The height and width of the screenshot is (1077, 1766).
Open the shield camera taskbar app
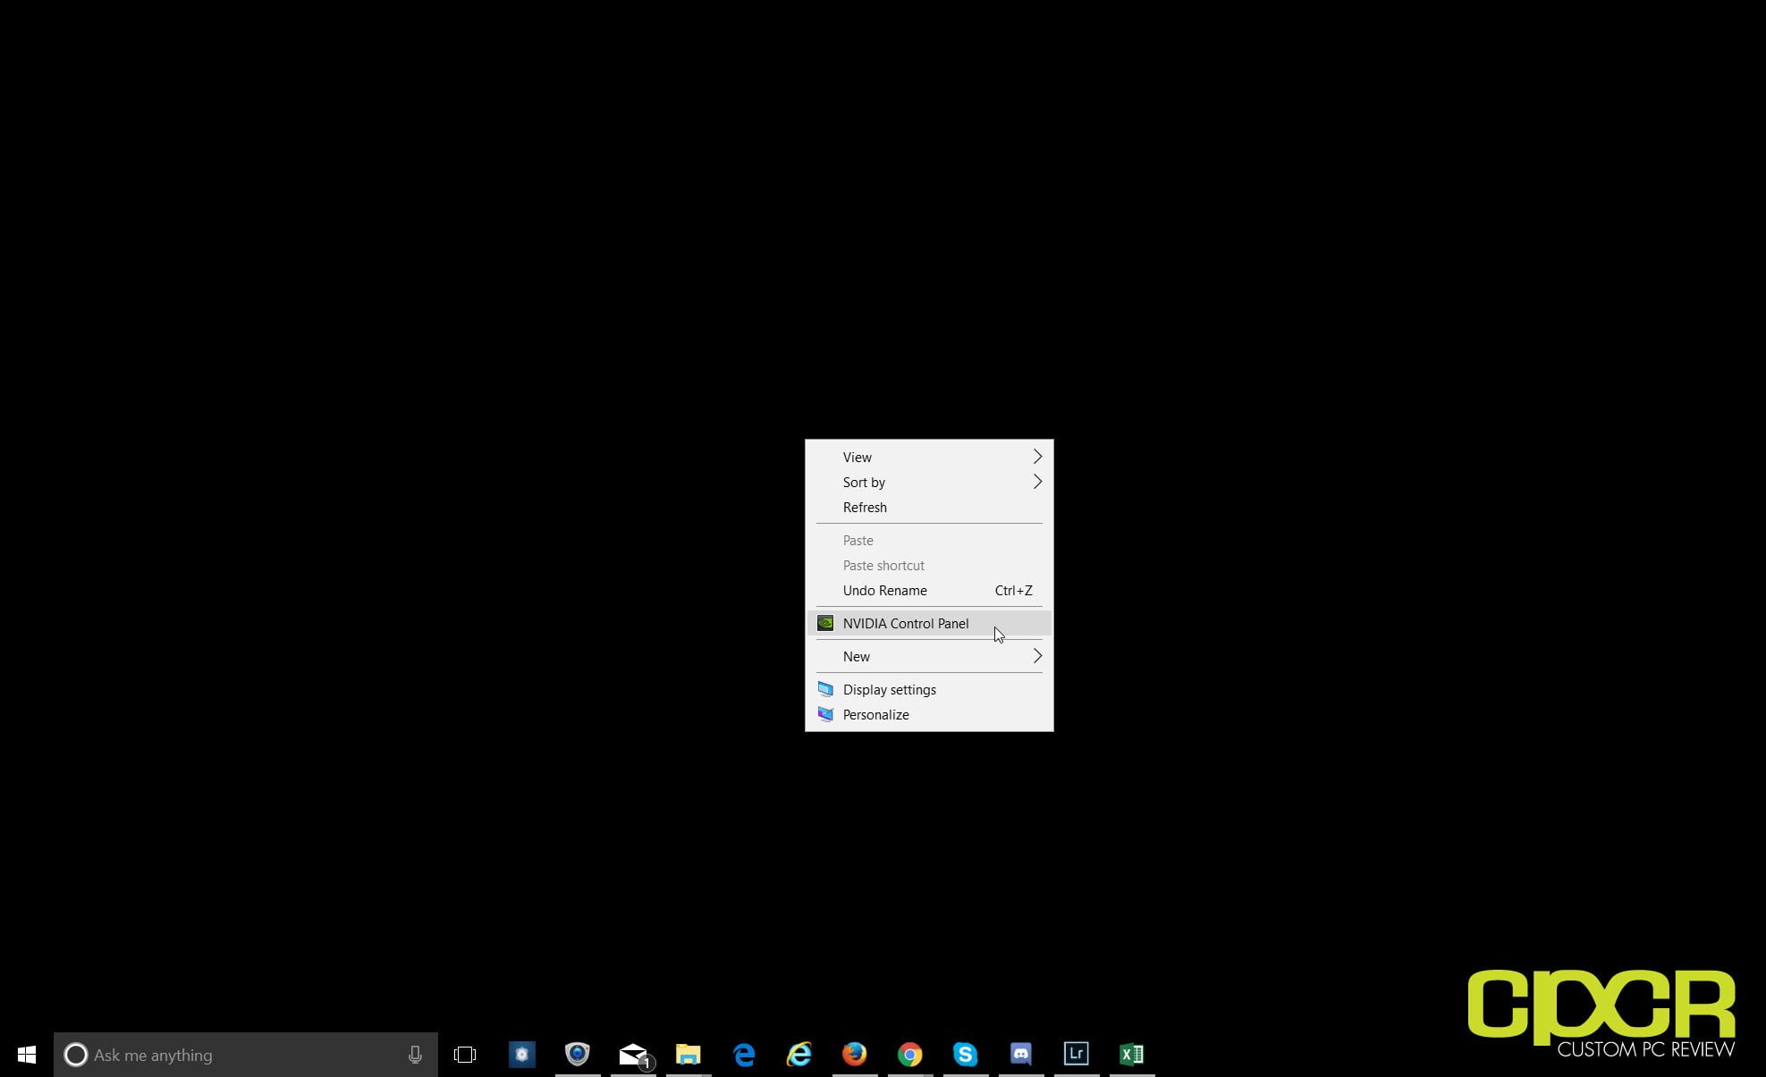click(578, 1055)
